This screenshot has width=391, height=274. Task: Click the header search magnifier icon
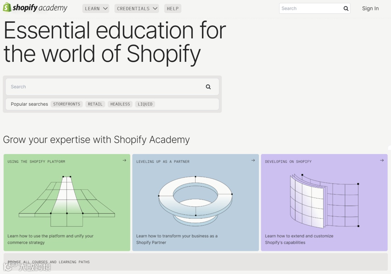pos(346,8)
